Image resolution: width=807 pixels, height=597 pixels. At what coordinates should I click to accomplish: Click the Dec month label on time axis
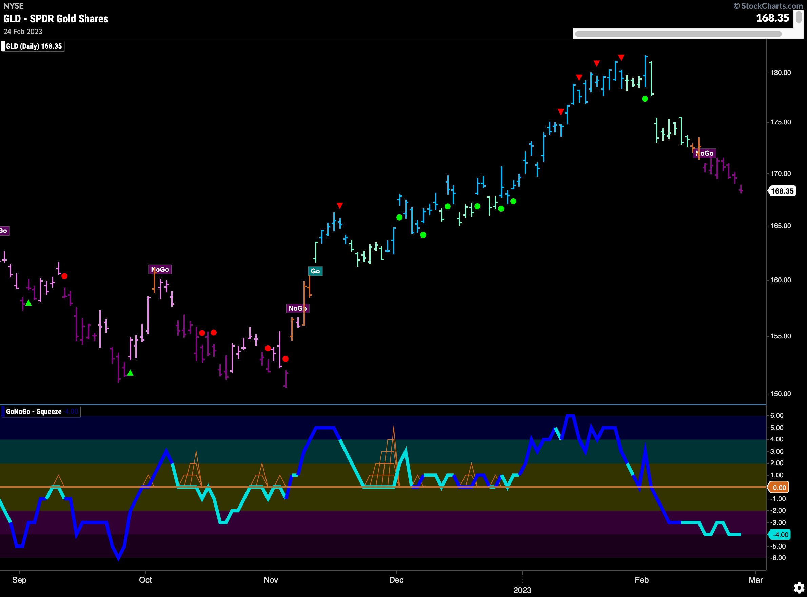click(x=396, y=580)
